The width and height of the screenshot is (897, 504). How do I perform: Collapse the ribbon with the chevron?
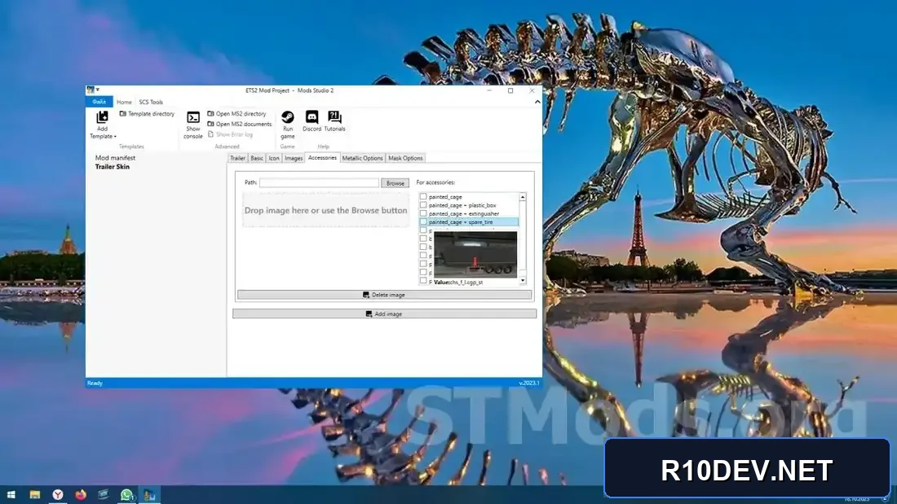tap(537, 102)
